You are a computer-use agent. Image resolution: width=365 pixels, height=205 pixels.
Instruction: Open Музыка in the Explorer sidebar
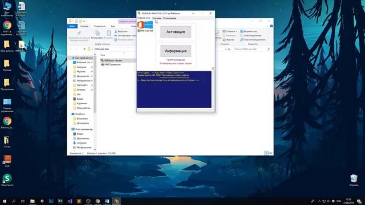79,72
